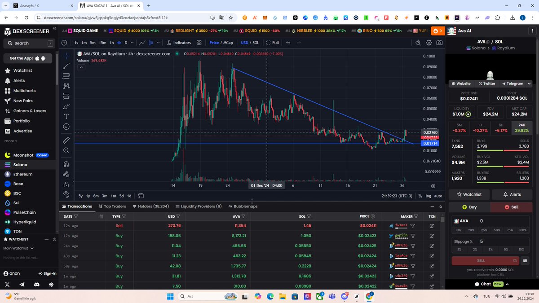Filter by maker gwp5Sh funnel icon
Screen dimensions: 539x303
pyautogui.click(x=412, y=235)
